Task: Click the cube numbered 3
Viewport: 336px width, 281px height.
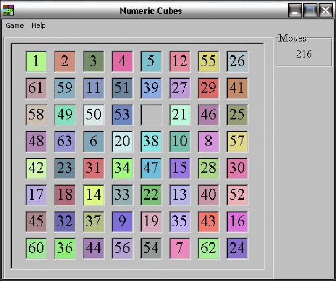Action: [x=94, y=61]
